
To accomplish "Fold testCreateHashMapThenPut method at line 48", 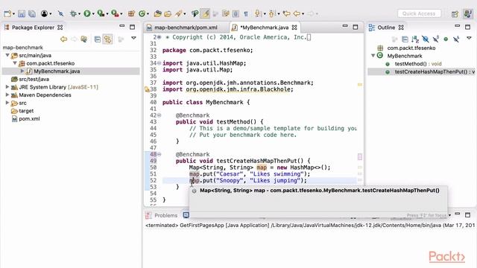I will [159, 154].
